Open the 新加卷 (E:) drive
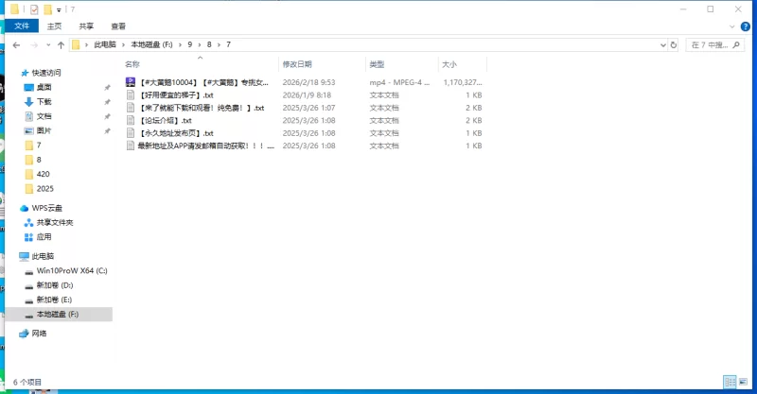 pyautogui.click(x=54, y=300)
